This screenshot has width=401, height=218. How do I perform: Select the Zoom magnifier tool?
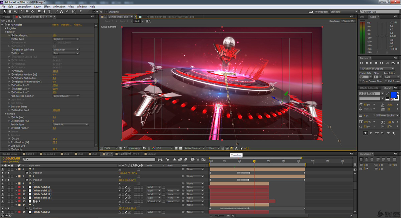coord(15,11)
